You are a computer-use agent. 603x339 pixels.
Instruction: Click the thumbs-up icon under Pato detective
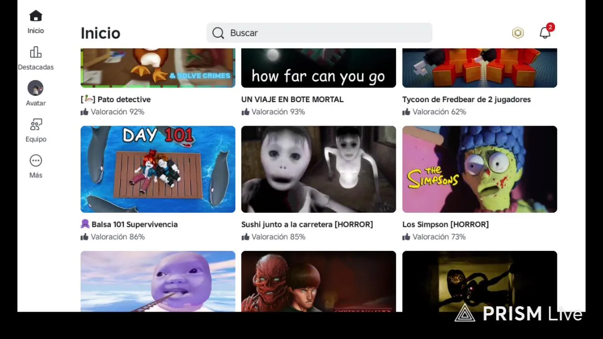click(85, 112)
